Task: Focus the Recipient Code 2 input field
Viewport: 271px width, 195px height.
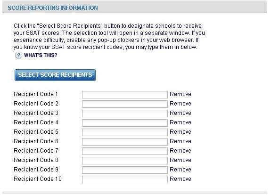Action: pyautogui.click(x=125, y=104)
